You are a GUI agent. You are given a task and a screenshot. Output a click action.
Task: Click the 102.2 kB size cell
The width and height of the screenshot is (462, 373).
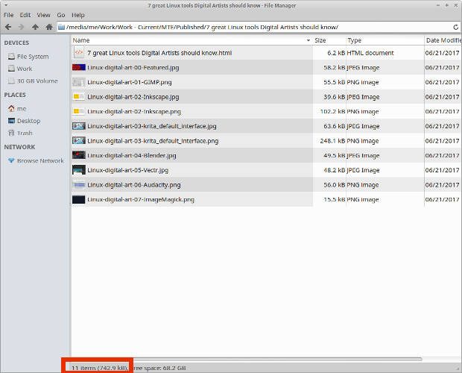pyautogui.click(x=332, y=111)
